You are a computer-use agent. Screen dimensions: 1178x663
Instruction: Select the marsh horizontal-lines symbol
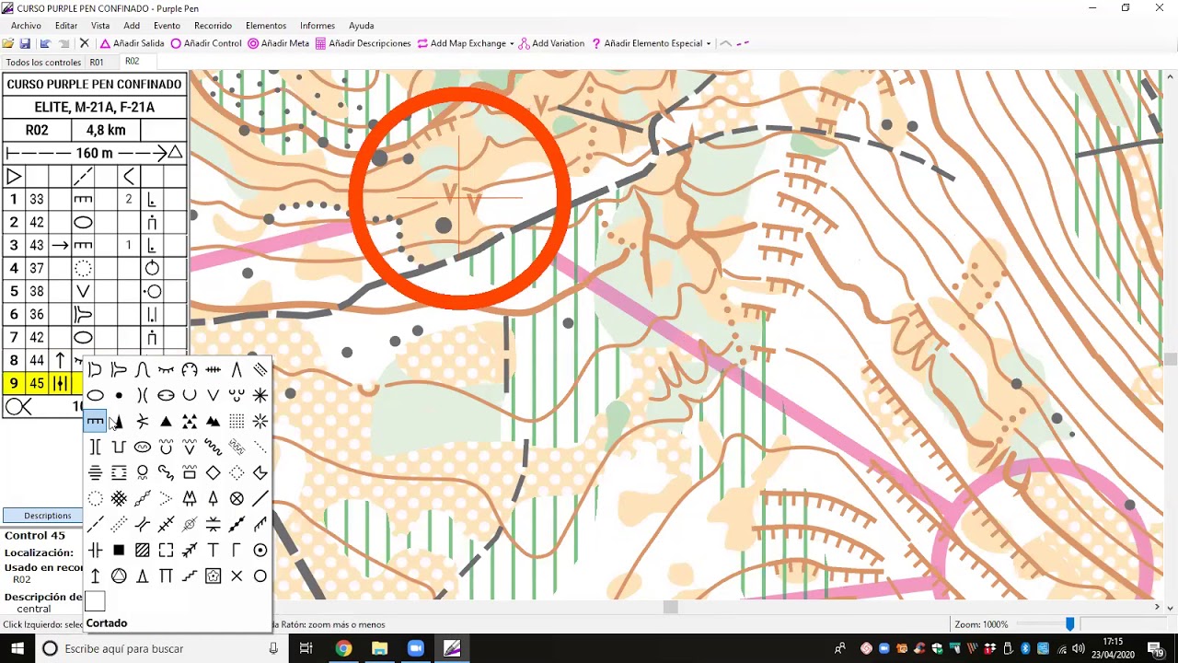click(x=95, y=472)
